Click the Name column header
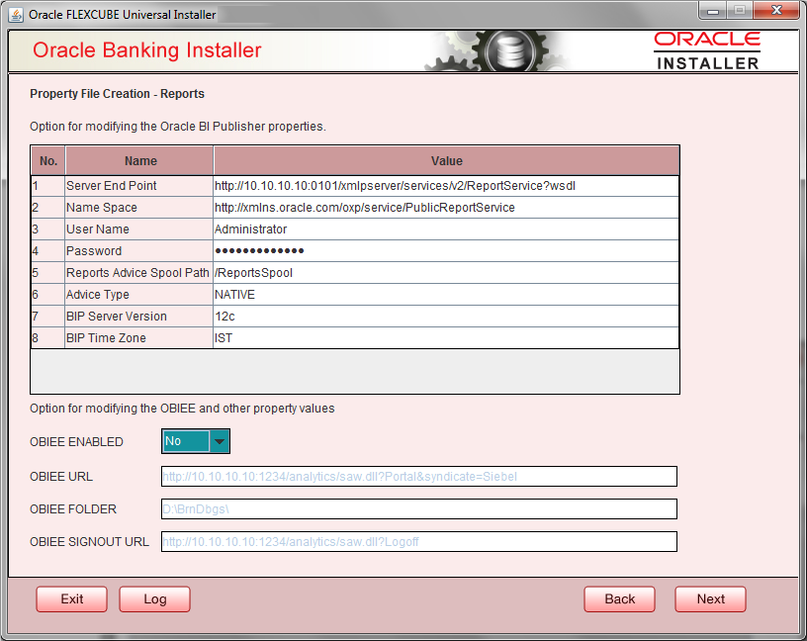Screen dimensions: 807x641 point(140,160)
